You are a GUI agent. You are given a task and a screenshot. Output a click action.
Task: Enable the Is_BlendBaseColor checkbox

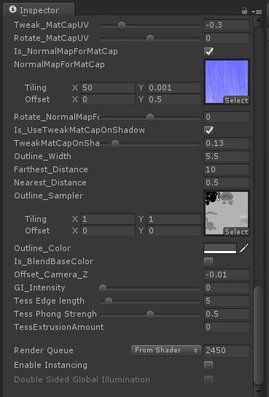pyautogui.click(x=208, y=261)
